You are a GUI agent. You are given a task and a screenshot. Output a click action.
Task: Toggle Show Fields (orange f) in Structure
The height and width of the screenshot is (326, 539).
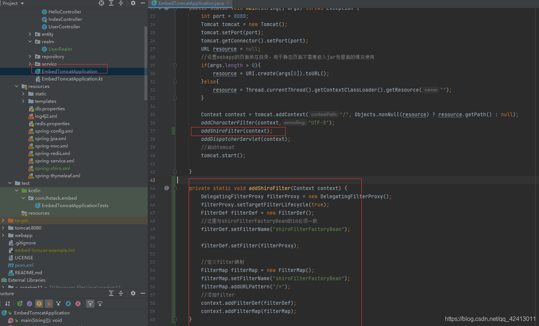(39, 304)
